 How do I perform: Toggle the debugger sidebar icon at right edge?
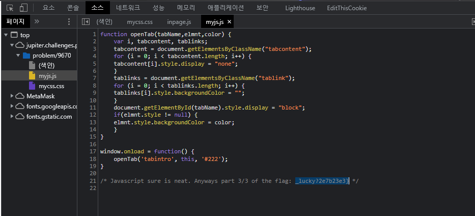(473, 22)
